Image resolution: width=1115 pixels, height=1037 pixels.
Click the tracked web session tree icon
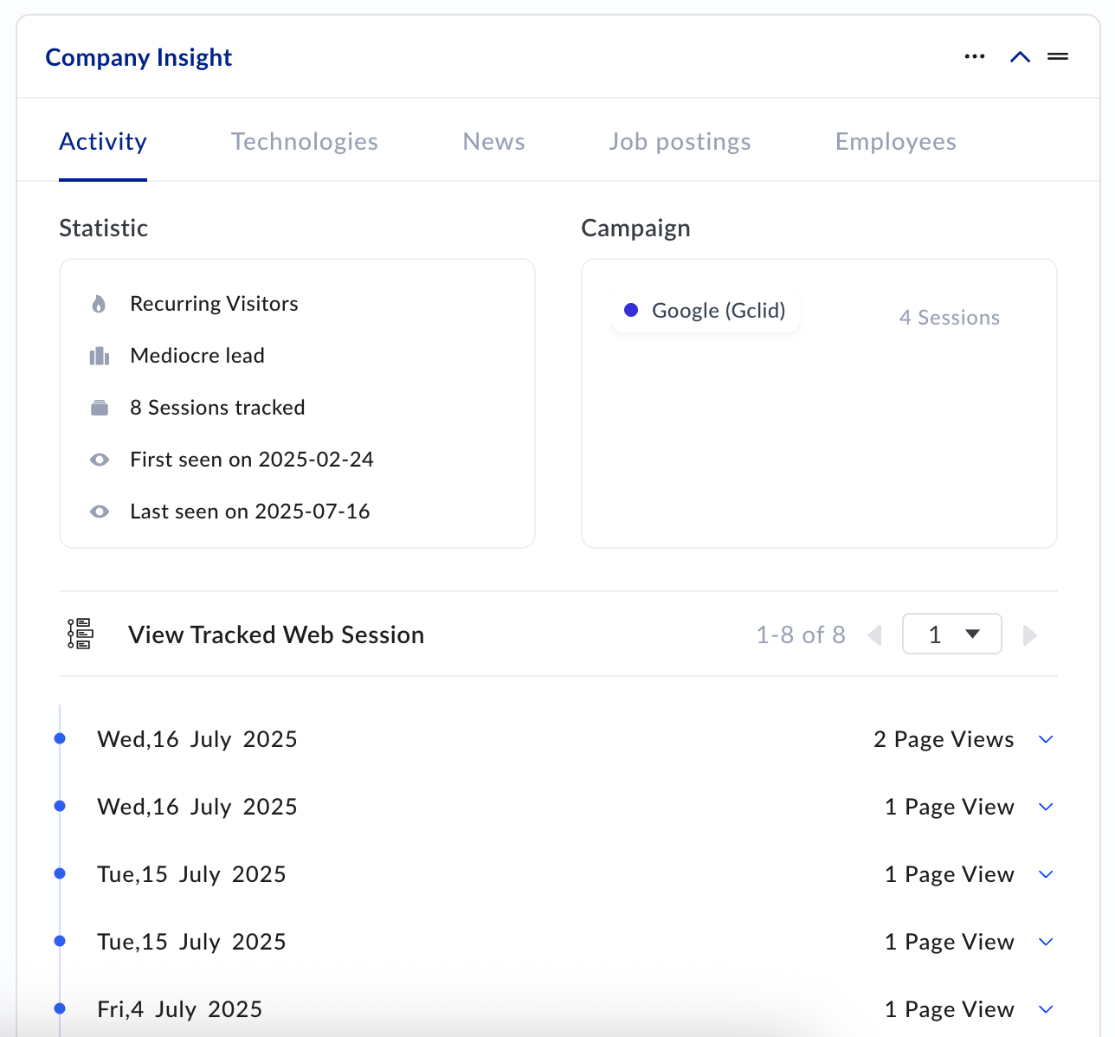click(80, 634)
